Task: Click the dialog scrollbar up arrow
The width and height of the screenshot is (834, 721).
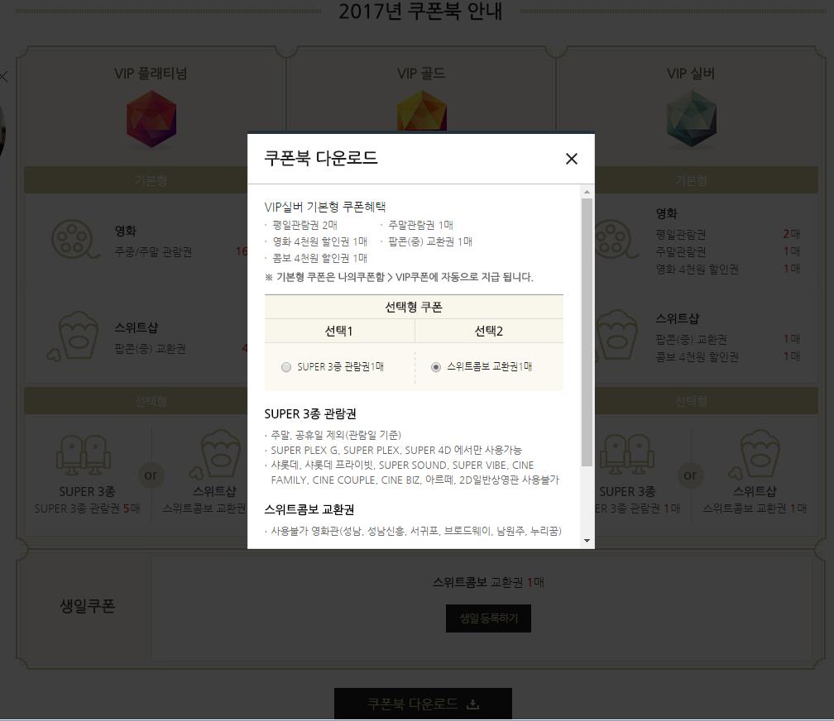Action: click(587, 192)
